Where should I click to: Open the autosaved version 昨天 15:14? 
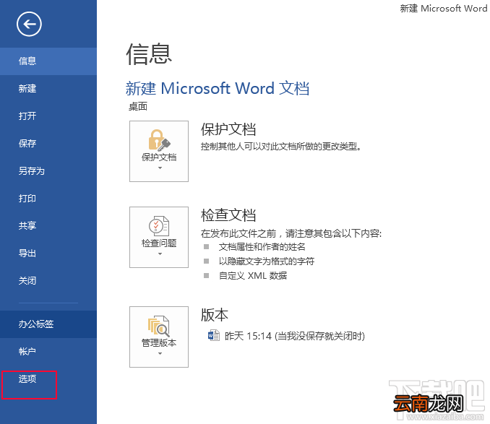(x=295, y=336)
